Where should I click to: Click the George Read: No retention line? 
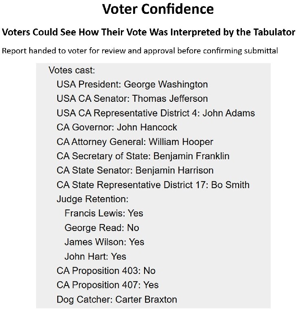102,228
